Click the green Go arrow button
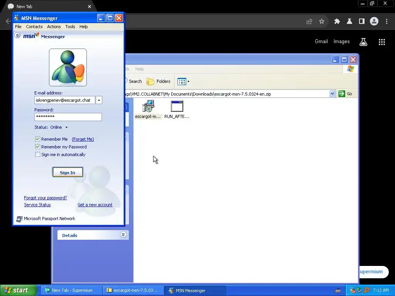The width and height of the screenshot is (395, 296). click(342, 94)
